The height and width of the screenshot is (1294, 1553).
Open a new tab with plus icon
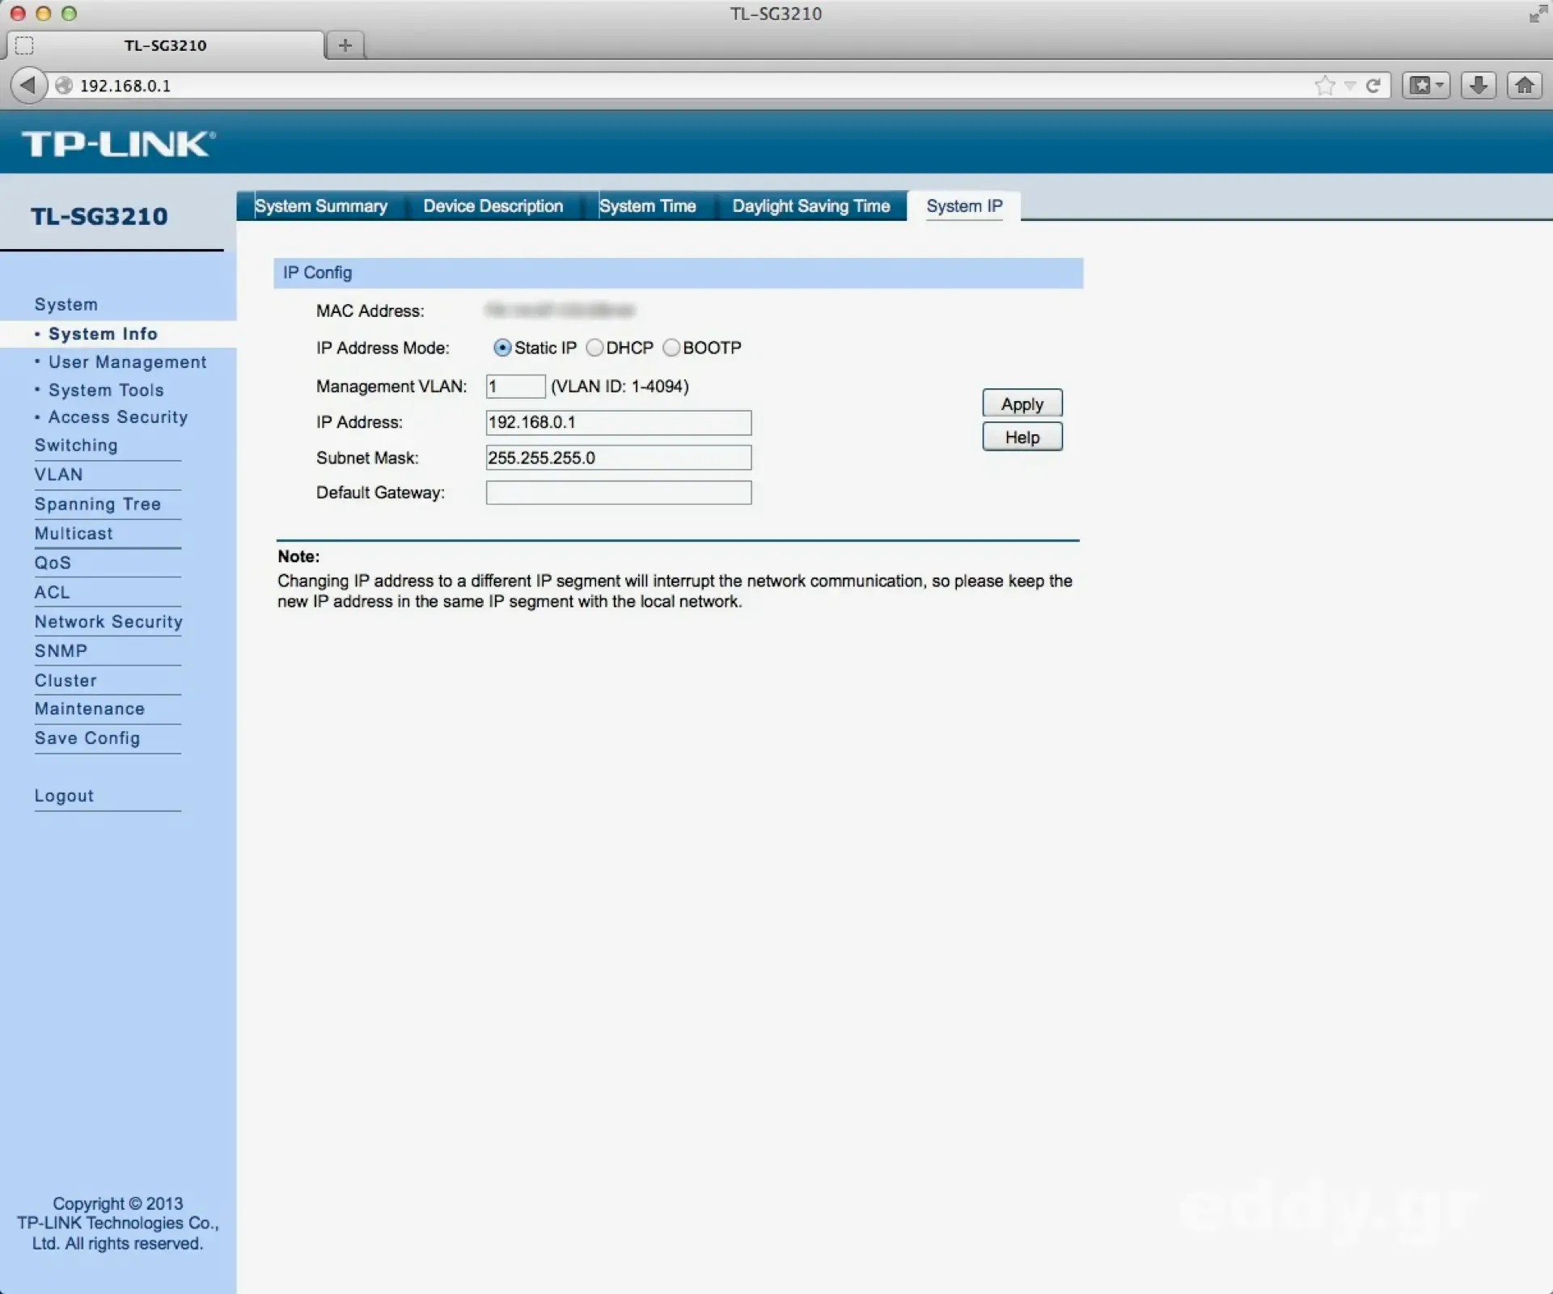point(345,45)
